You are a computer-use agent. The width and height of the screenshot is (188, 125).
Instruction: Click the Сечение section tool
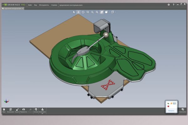pos(36,110)
